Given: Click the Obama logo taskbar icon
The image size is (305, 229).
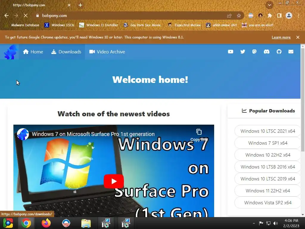Looking at the screenshot, I should 66,223.
